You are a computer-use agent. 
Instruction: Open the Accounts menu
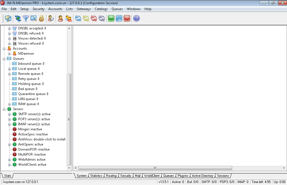[55, 9]
